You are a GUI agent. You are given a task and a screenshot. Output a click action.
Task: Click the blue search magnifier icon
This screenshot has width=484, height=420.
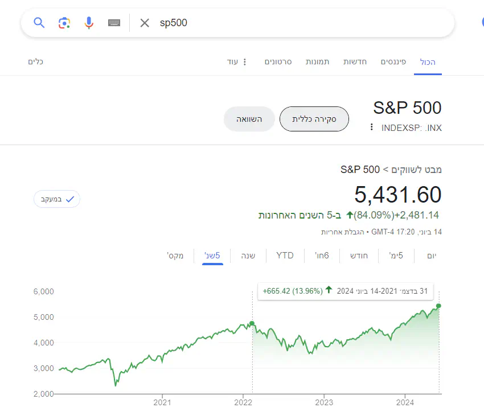(x=39, y=23)
